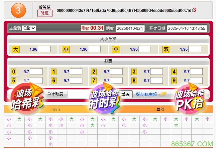Viewport: 216px width, 149px height.
Task: Click the 倒数 00:31 countdown timer
Action: pos(92,28)
